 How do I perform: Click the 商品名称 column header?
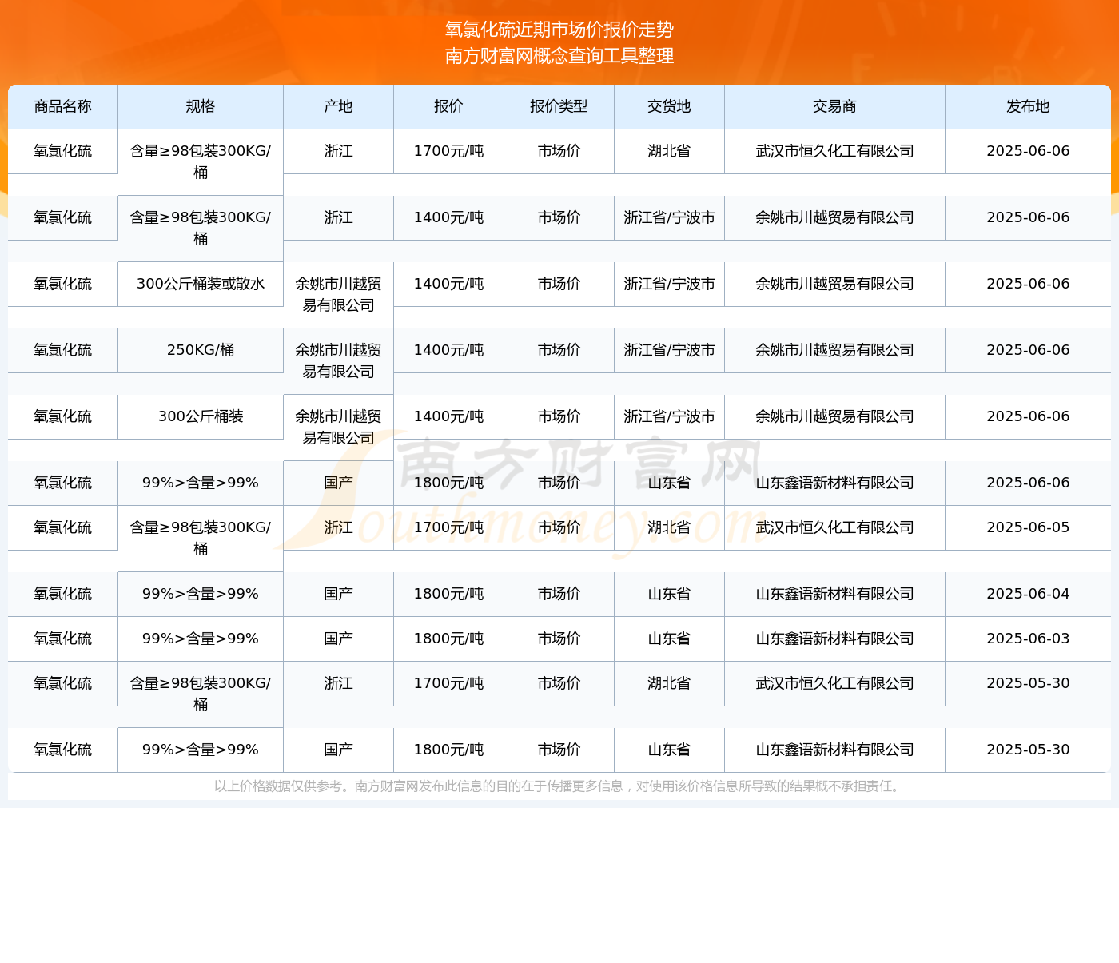point(63,106)
